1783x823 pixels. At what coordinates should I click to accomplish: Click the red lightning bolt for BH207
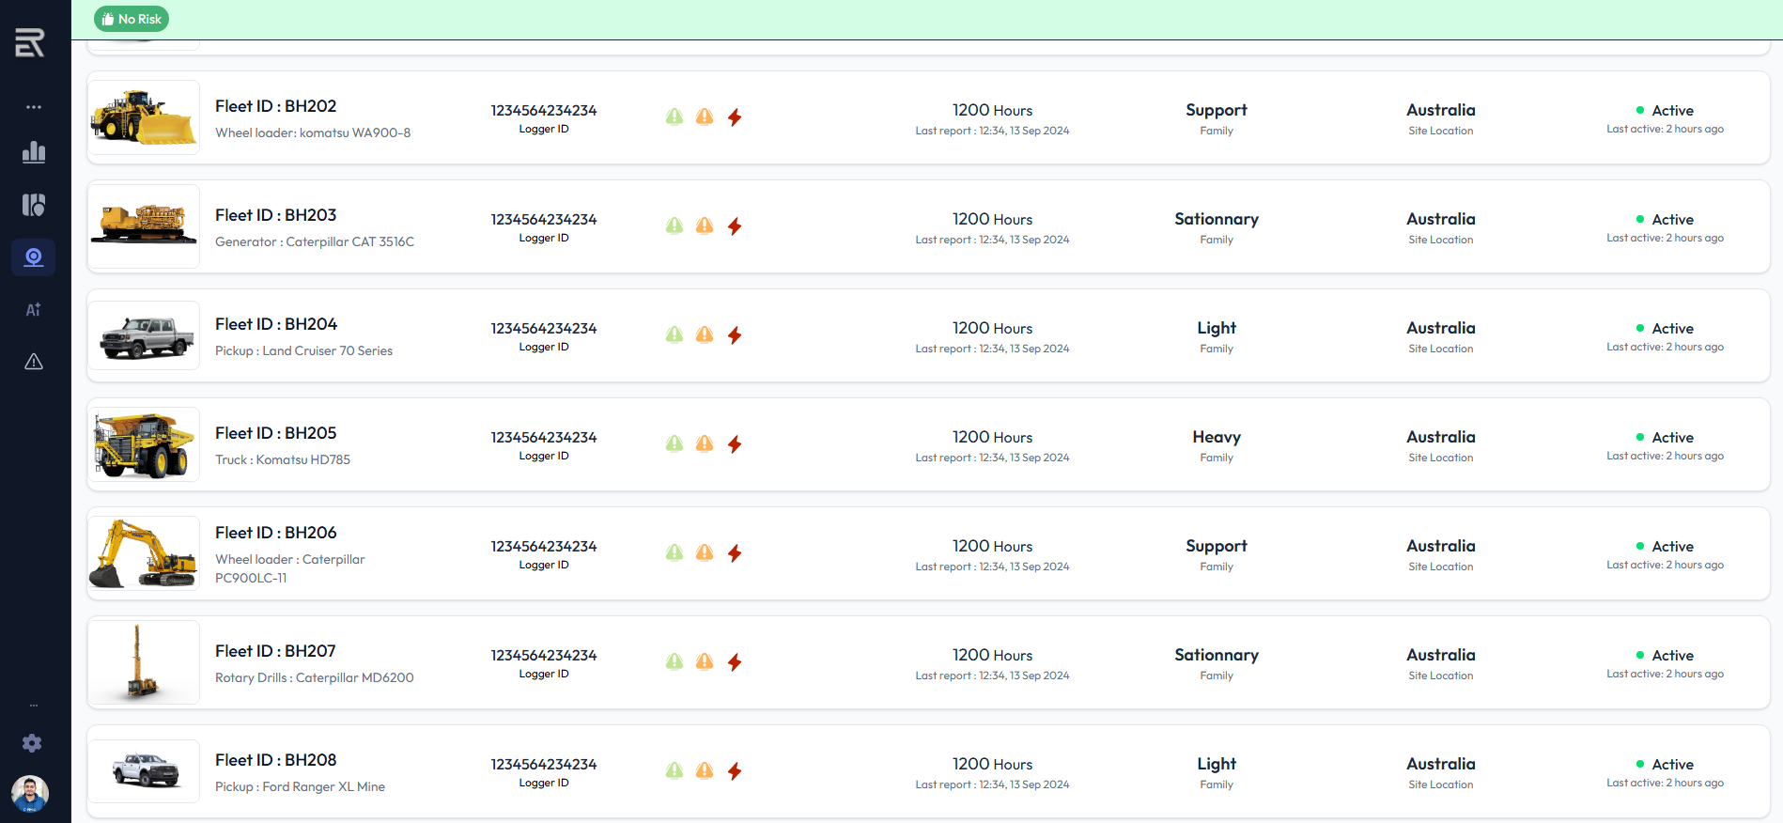coord(735,661)
